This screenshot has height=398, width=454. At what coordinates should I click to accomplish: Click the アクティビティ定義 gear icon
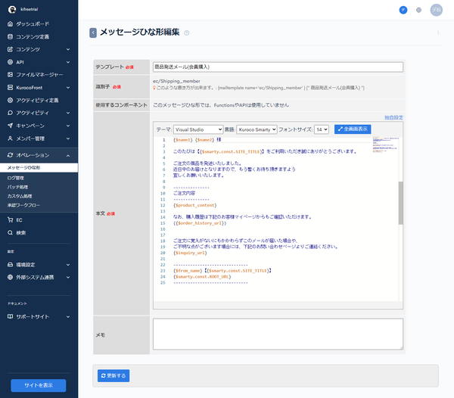click(x=10, y=100)
